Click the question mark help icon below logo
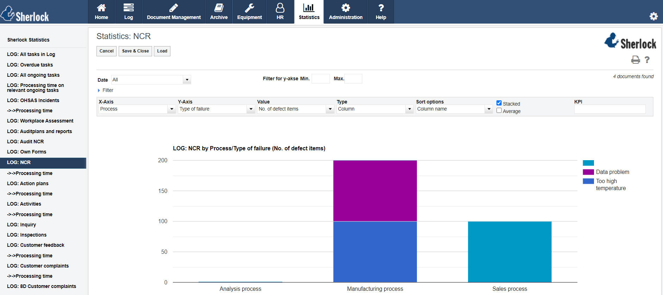This screenshot has height=295, width=663. [647, 60]
